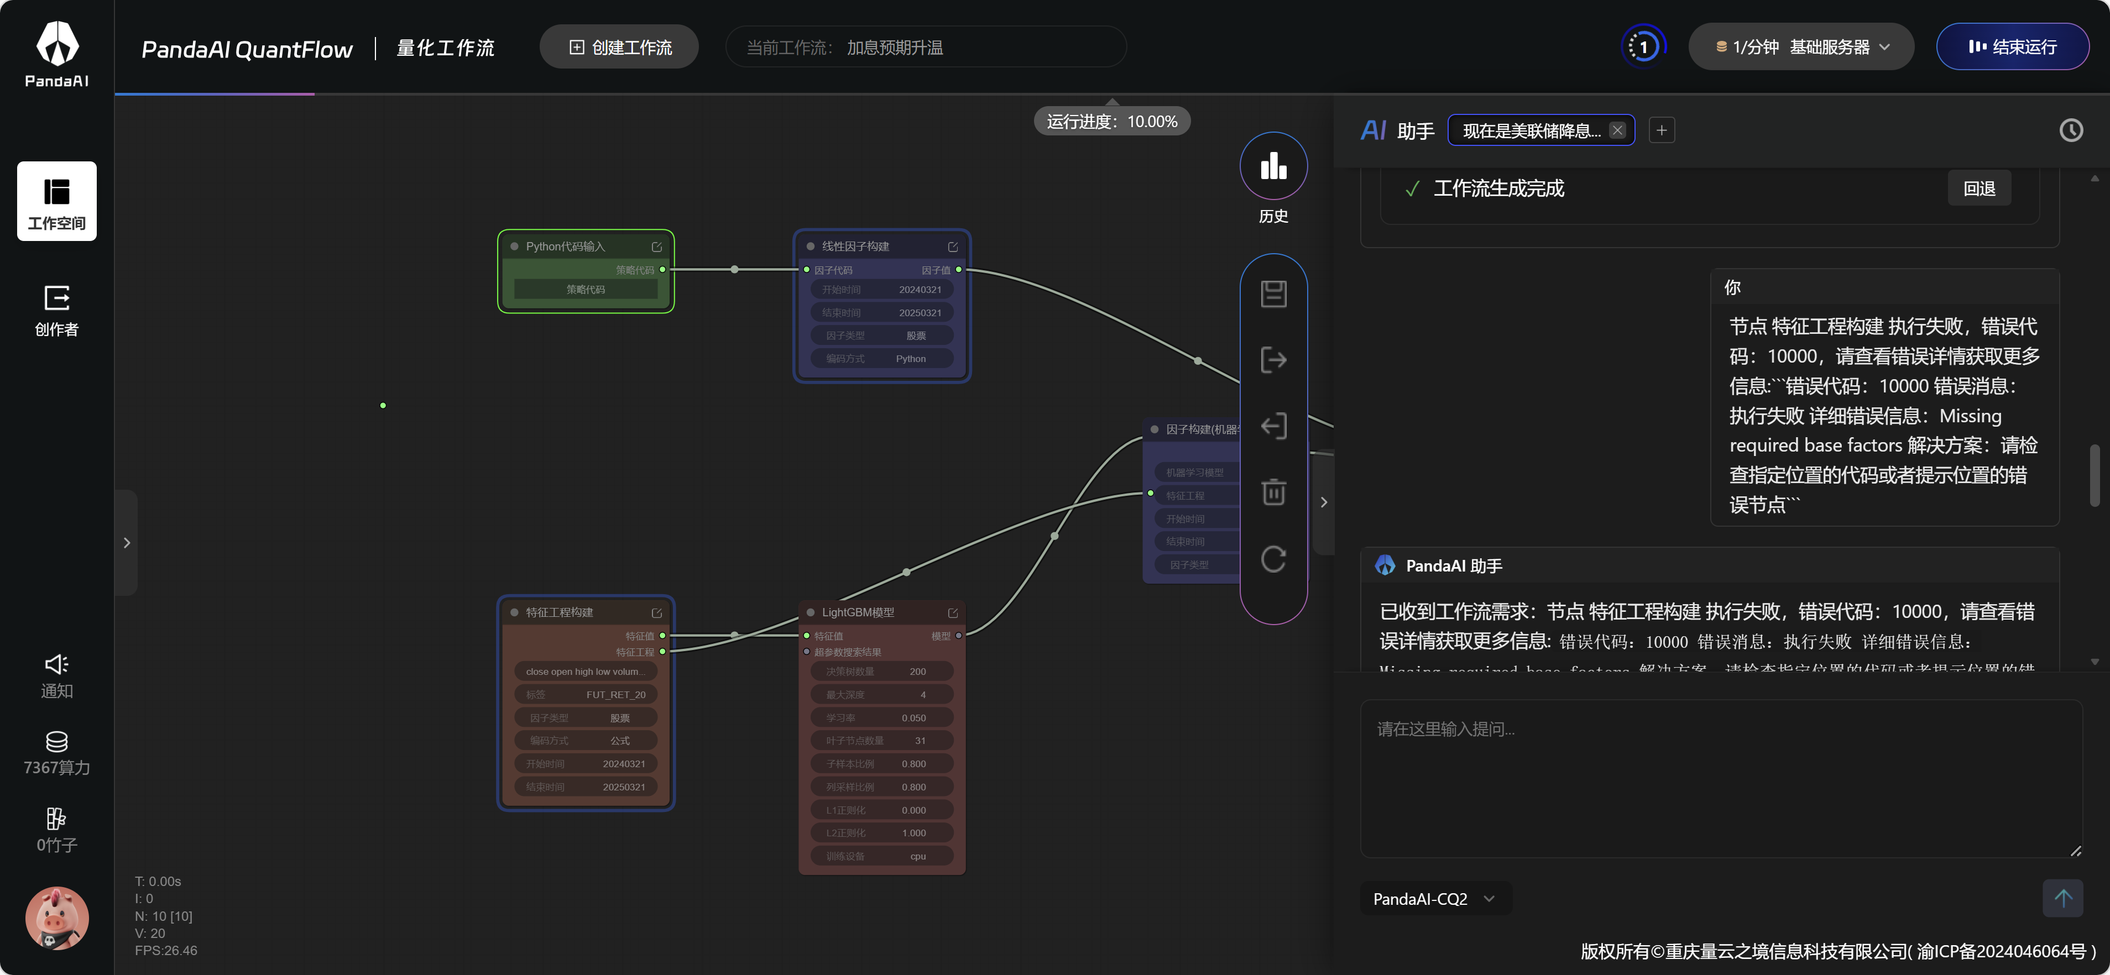Close the 现在是美联储降息 chat tab
Viewport: 2110px width, 975px height.
tap(1617, 130)
